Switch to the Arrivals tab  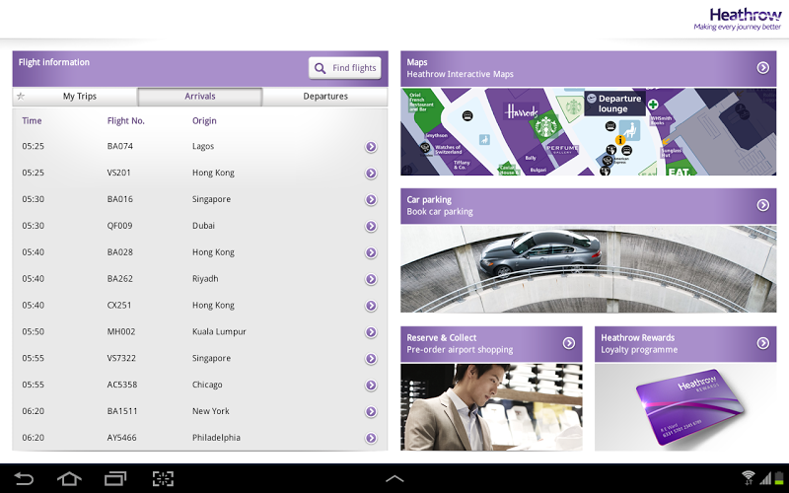(x=200, y=97)
